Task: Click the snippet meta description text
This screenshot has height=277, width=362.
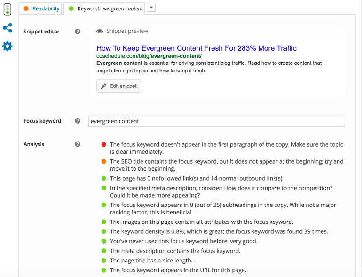Action: point(209,67)
